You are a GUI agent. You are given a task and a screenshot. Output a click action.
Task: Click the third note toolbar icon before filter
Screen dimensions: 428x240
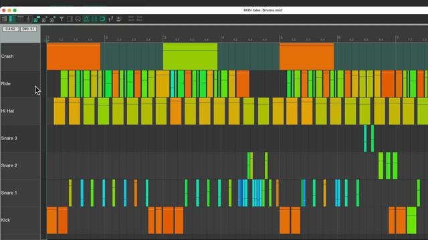tap(53, 19)
